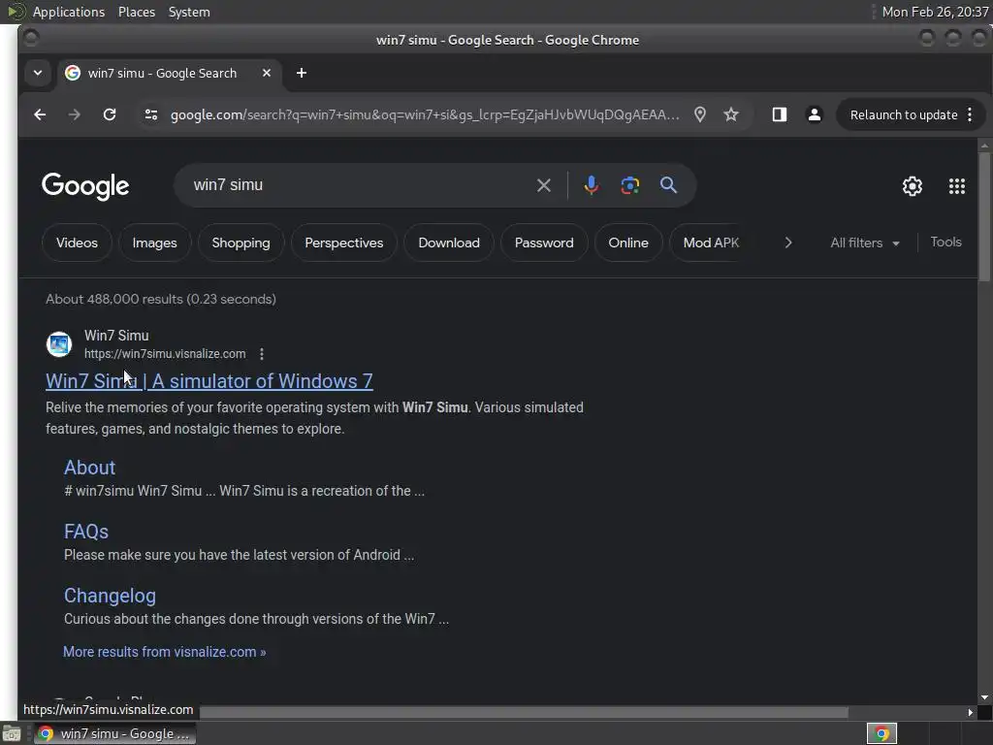This screenshot has width=993, height=745.
Task: Open Google quick settings gear
Action: [x=912, y=186]
